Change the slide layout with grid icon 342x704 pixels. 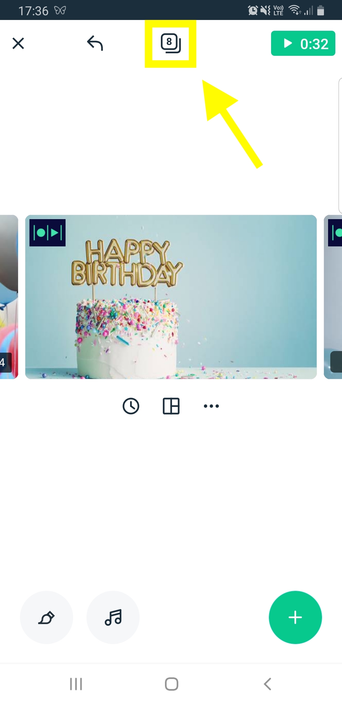[x=171, y=406]
